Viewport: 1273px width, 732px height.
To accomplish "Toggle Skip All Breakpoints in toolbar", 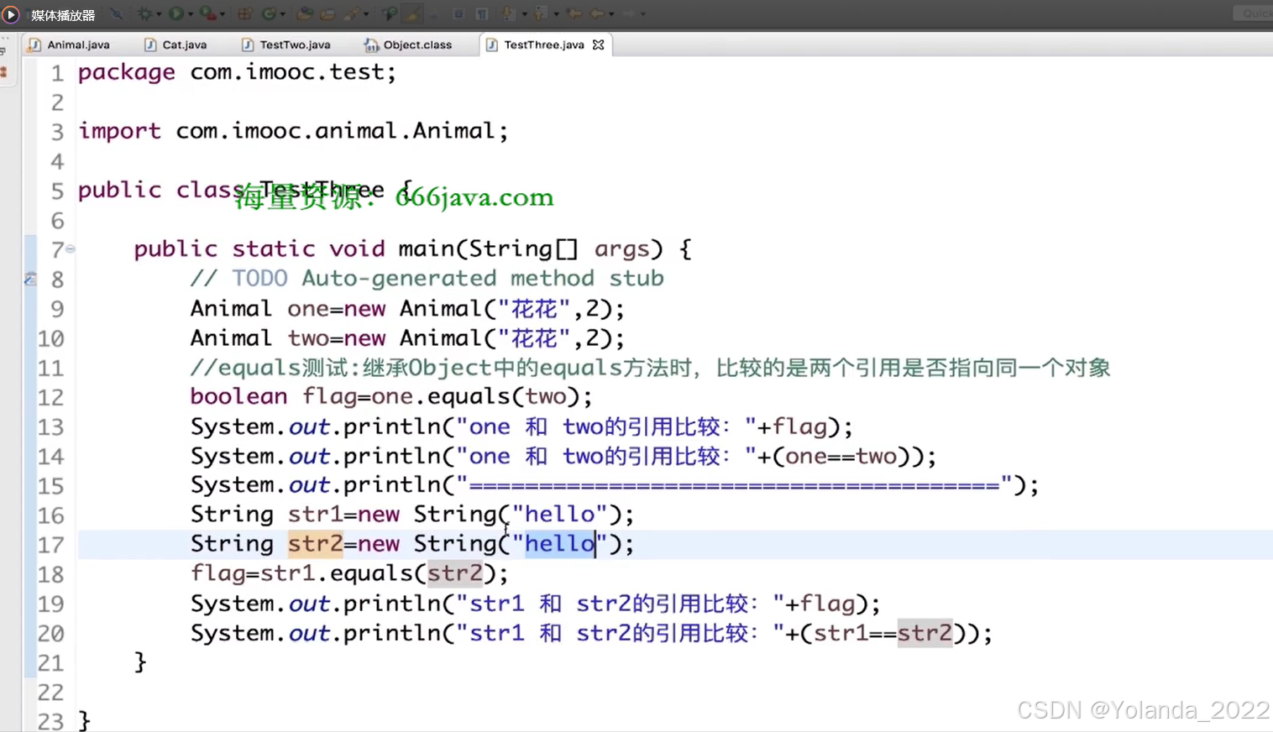I will click(x=116, y=14).
